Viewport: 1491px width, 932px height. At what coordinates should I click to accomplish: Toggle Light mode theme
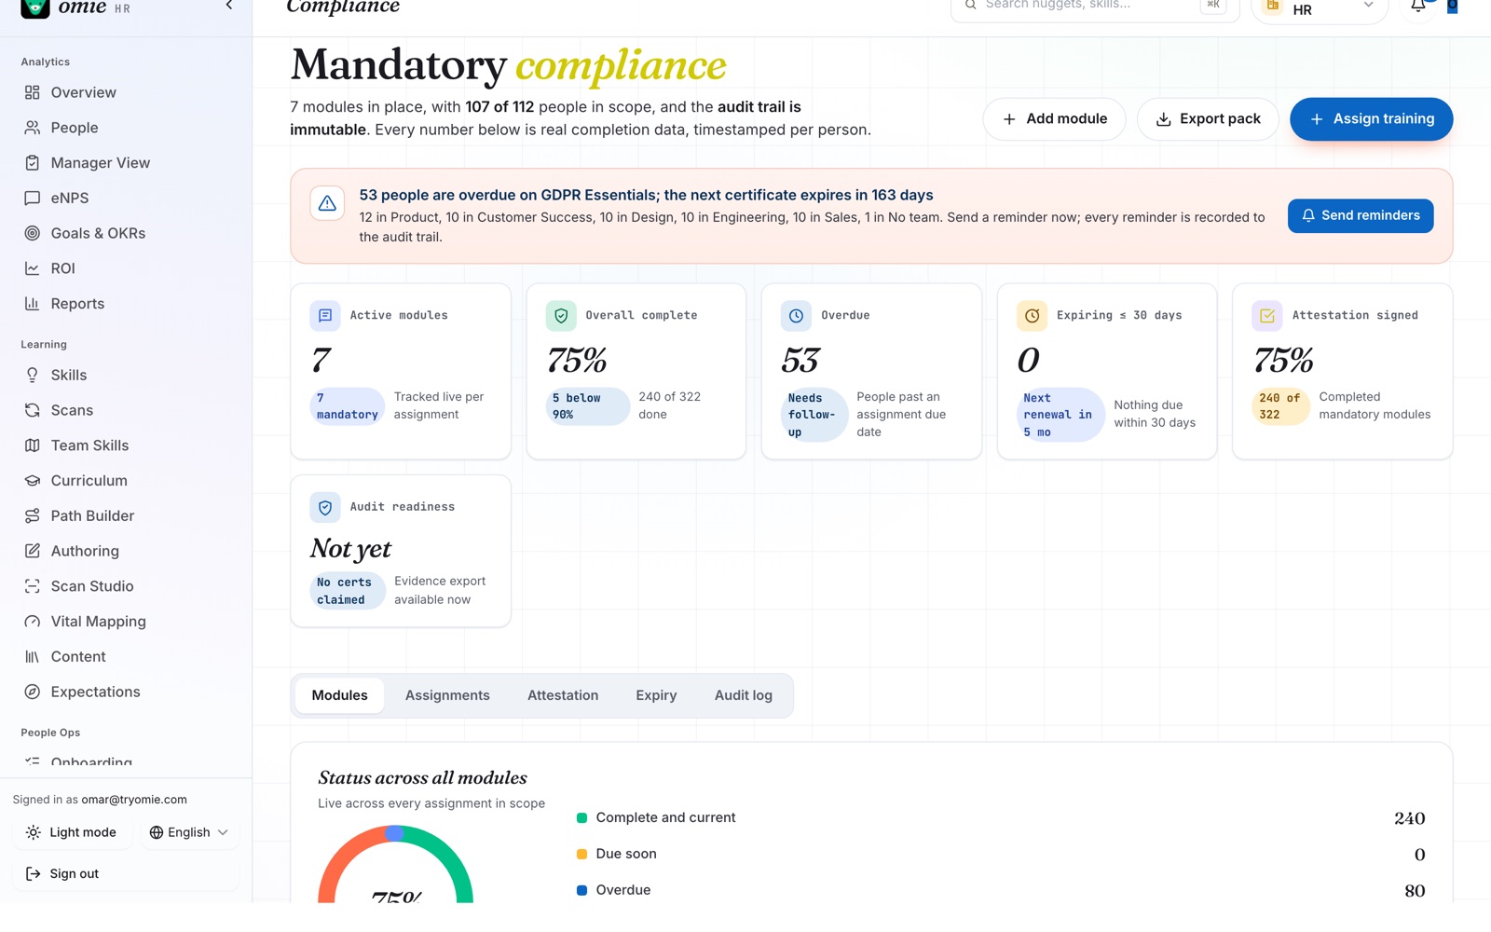click(x=72, y=832)
